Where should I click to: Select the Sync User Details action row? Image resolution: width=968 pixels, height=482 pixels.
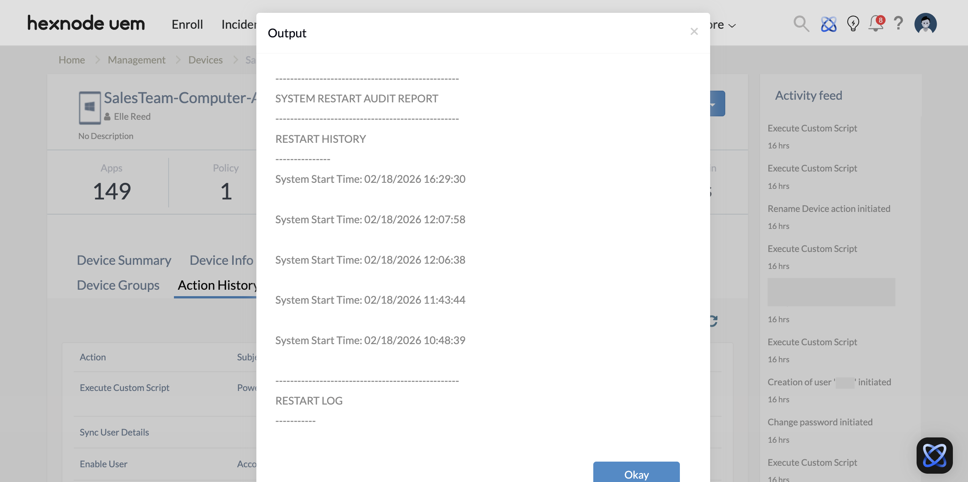(114, 433)
